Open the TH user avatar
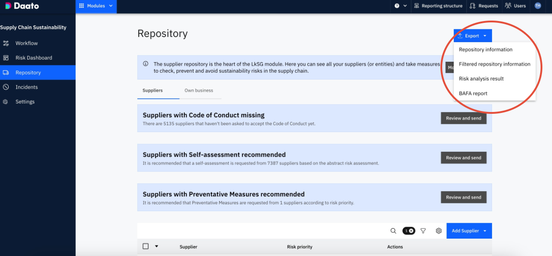Viewport: 552px width, 256px height. [538, 6]
